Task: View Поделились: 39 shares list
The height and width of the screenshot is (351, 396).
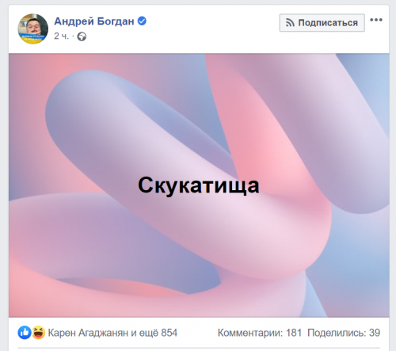Action: (344, 333)
